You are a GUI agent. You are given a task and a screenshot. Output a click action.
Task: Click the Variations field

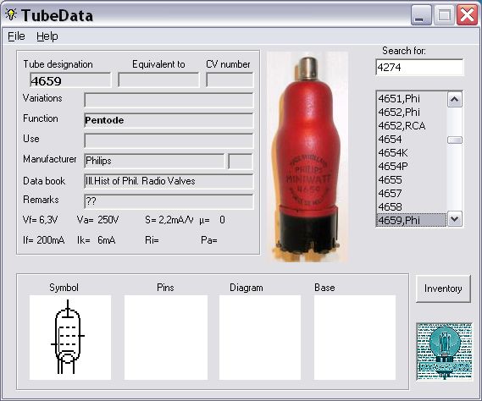coord(169,100)
